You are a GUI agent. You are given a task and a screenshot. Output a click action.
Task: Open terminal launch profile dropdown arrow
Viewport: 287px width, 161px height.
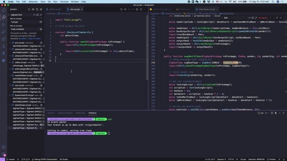[x=268, y=113]
